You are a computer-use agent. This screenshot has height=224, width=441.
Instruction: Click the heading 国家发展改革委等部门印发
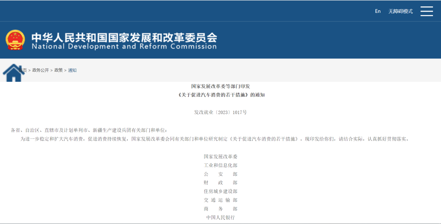click(x=221, y=86)
